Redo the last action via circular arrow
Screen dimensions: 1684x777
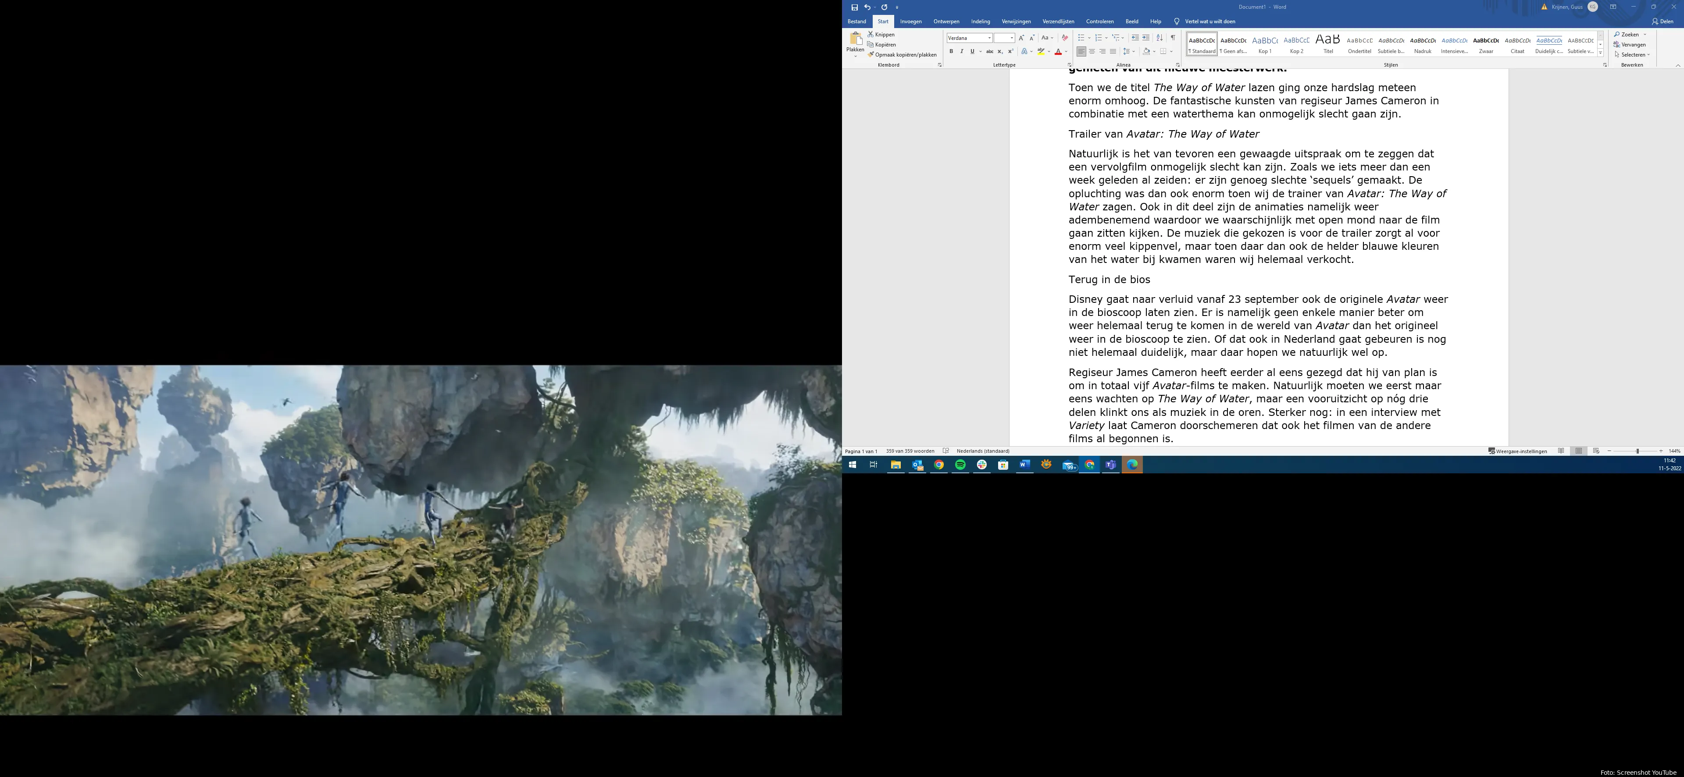tap(885, 7)
